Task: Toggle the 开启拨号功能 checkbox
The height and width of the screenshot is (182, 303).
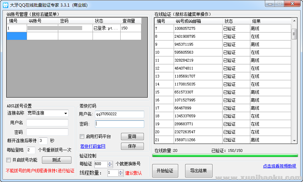Action: pos(9,160)
